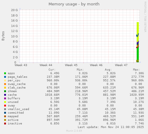The height and width of the screenshot is (134, 148).
Task: Click cache max value 1020.95M
Action: [137, 95]
